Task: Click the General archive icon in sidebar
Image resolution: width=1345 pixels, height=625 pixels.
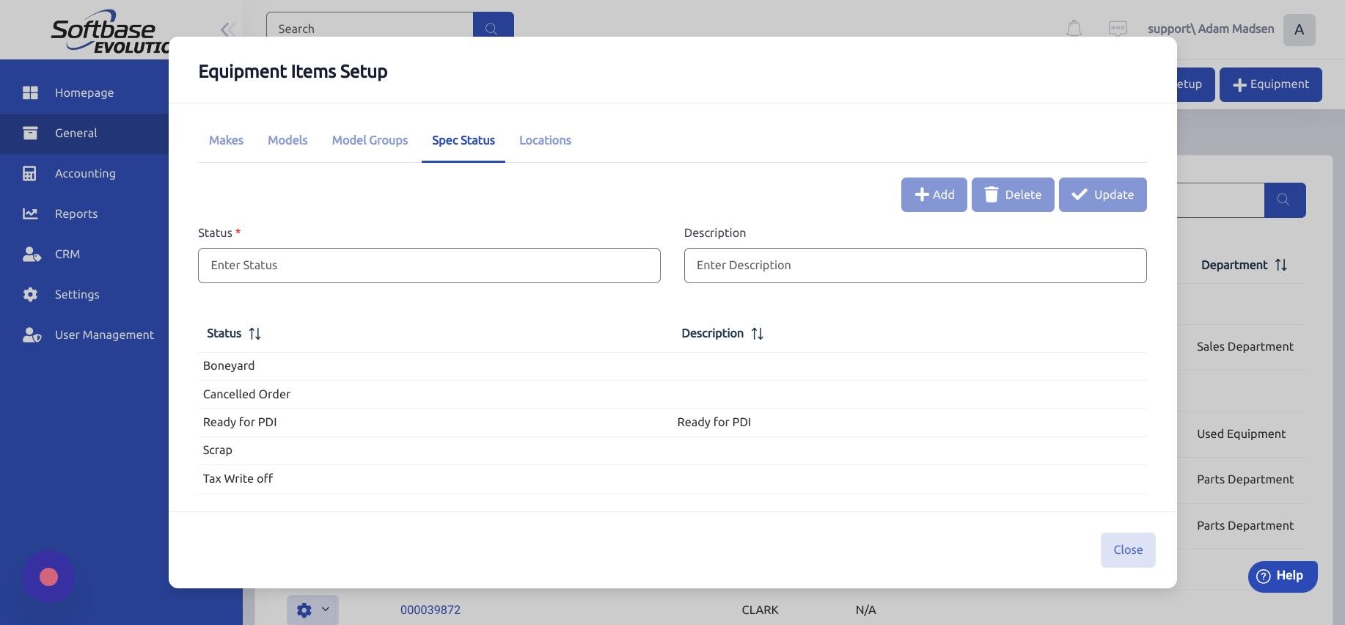Action: [30, 133]
